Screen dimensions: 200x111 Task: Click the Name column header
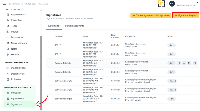[86, 36]
